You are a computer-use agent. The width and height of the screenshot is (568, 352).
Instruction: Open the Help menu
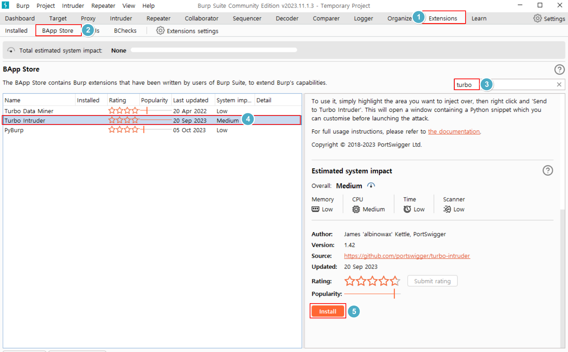tap(148, 6)
